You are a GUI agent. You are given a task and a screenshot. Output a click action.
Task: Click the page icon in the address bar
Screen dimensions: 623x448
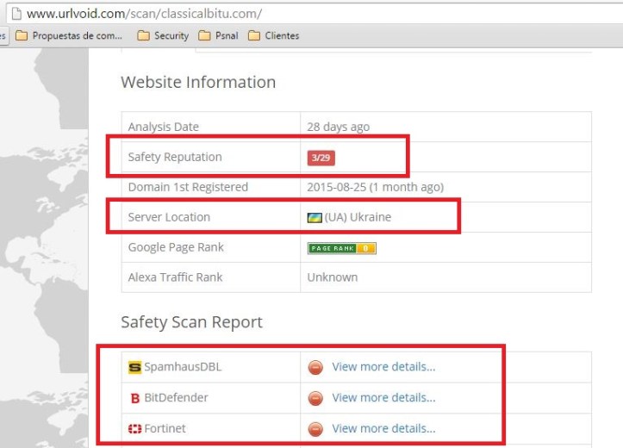[x=15, y=14]
